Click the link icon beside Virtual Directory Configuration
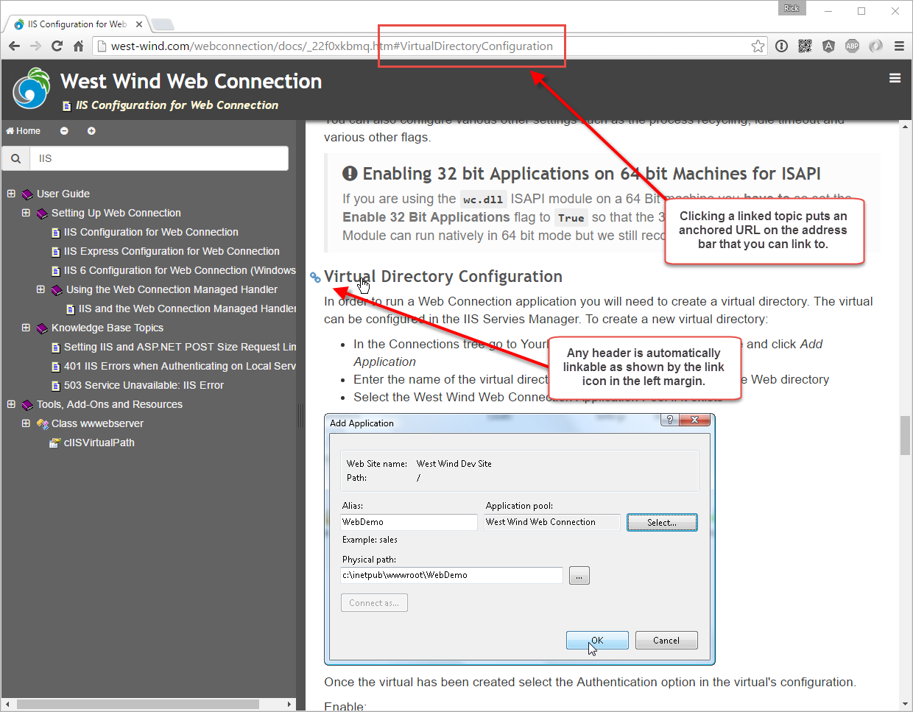Screen dimensions: 913x712 [x=315, y=277]
